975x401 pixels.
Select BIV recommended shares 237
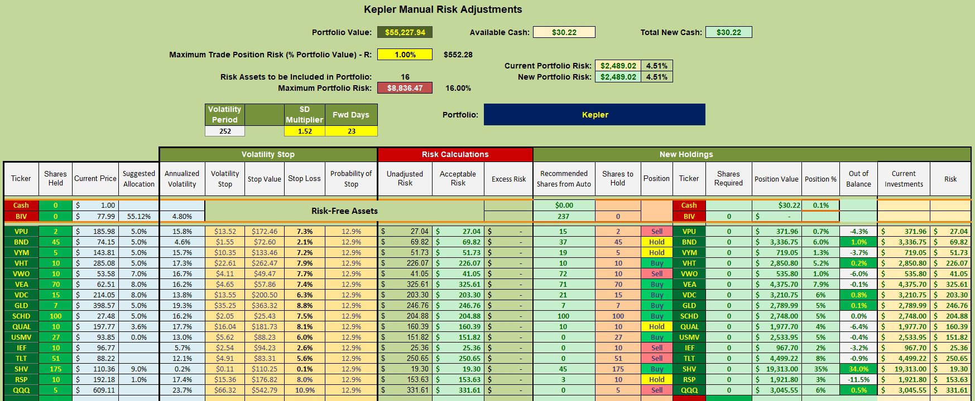click(563, 216)
